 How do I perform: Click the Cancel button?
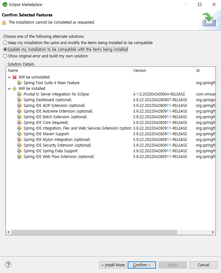point(203,265)
